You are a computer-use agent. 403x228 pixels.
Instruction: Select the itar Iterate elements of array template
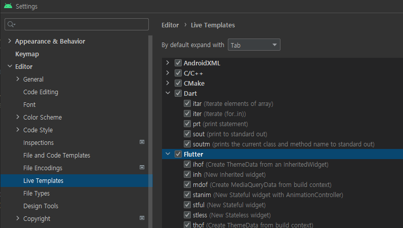pos(233,103)
